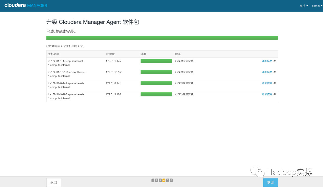Click the 进度 column header
Screen dimensions: 323x187
[x=143, y=54]
